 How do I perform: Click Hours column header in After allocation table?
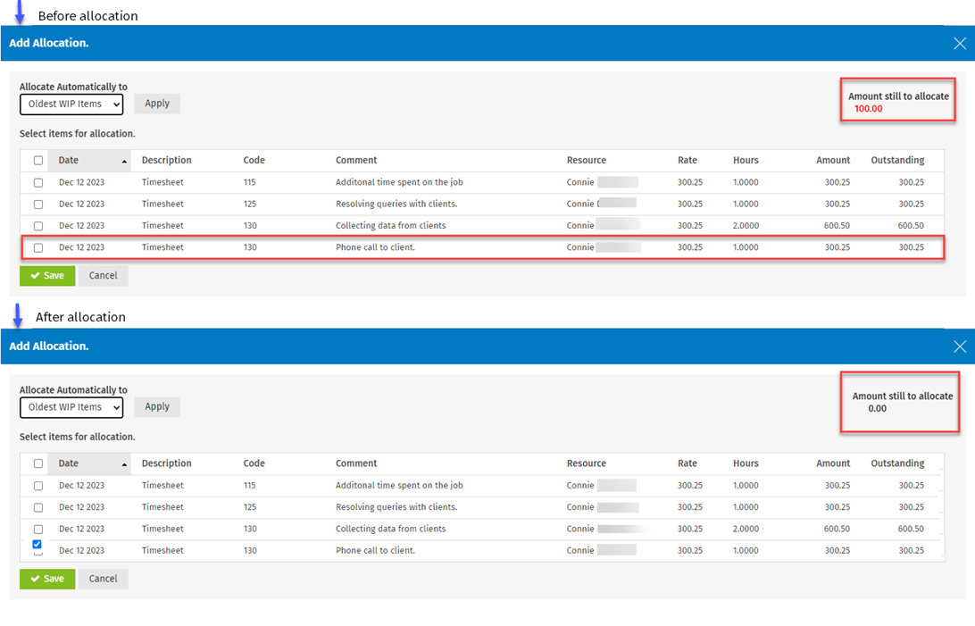(746, 463)
